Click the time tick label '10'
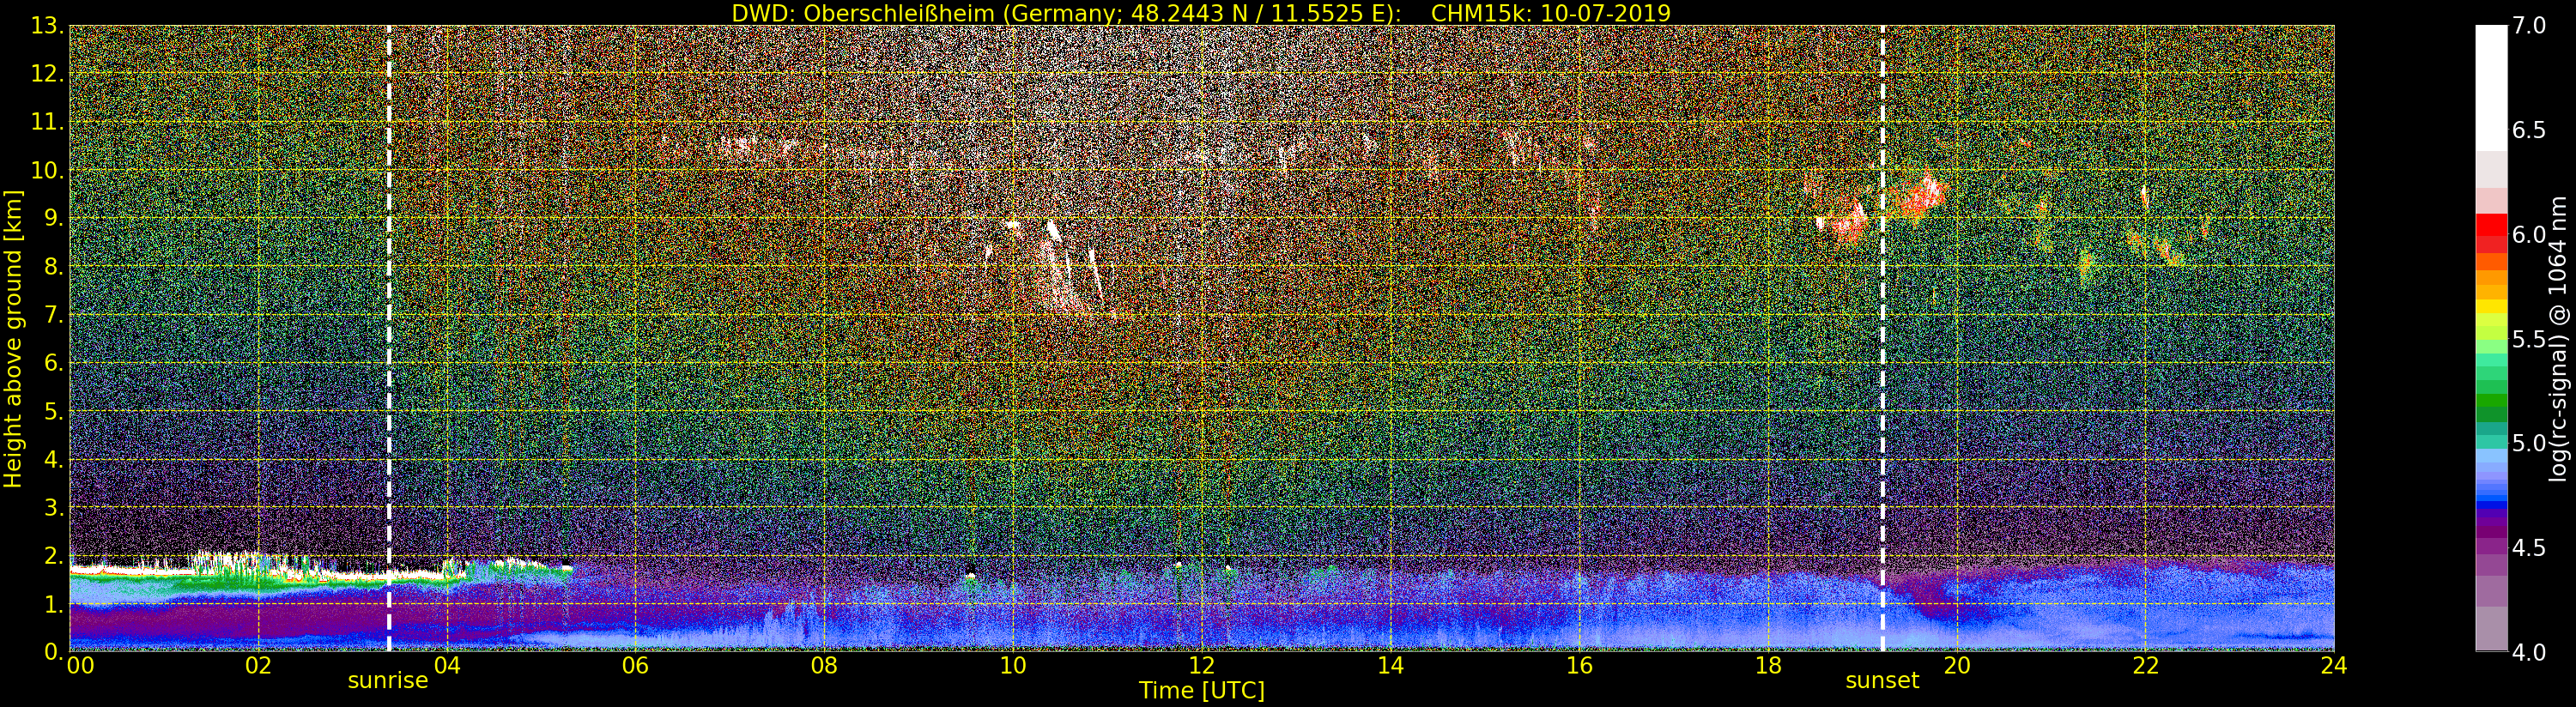 [1013, 665]
